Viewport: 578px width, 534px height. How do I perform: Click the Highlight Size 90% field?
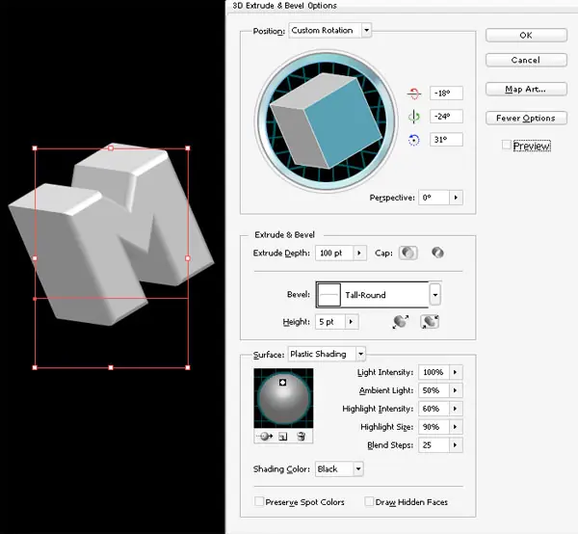(433, 427)
